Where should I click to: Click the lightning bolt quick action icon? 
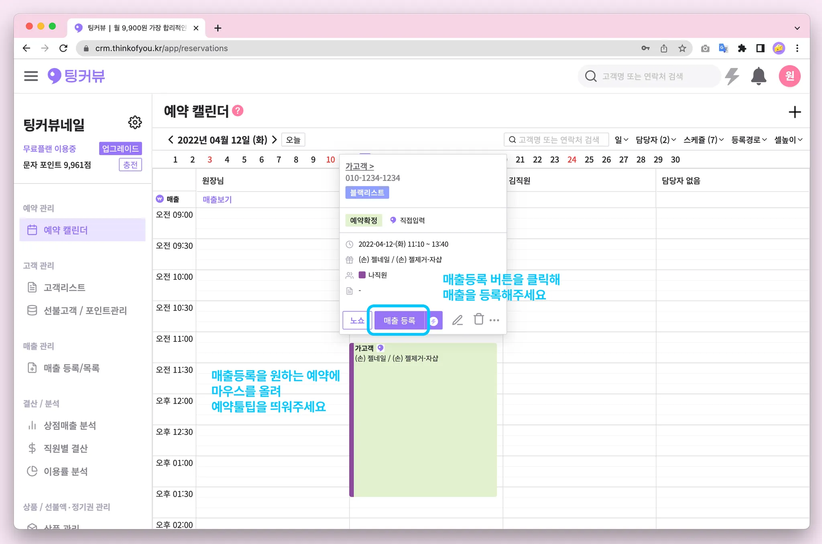732,76
